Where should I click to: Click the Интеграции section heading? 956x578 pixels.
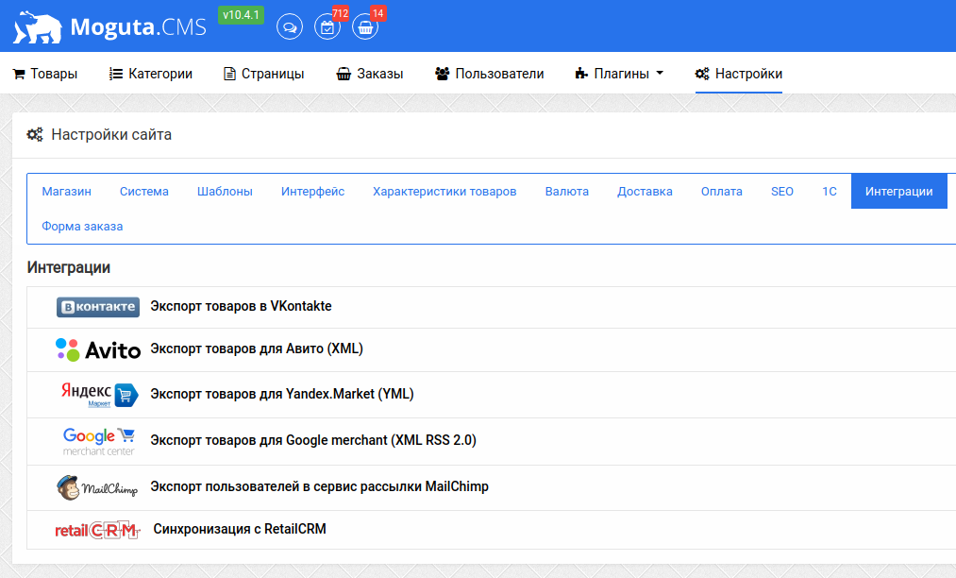coord(69,267)
